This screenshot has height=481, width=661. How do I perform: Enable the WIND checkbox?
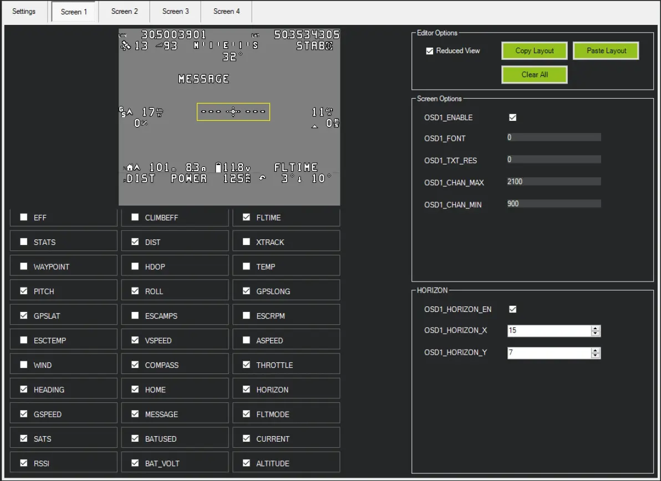[24, 365]
